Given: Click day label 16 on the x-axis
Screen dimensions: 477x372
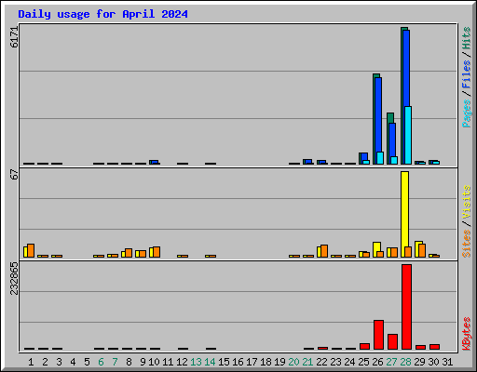Looking at the screenshot, I should pyautogui.click(x=238, y=362).
